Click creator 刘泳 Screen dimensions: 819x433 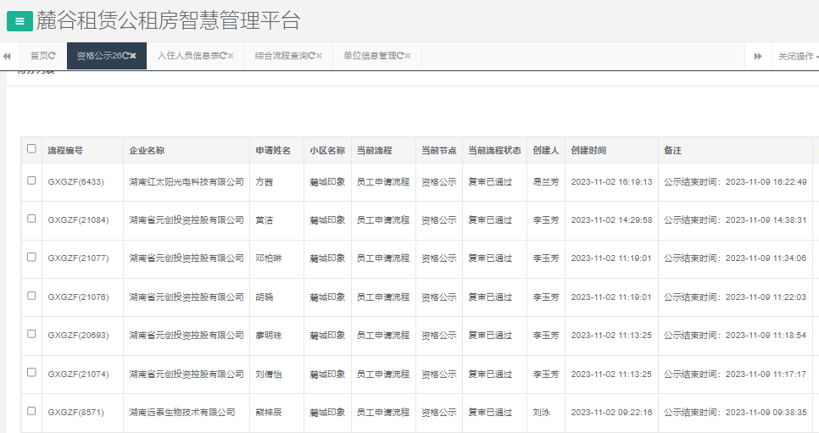[542, 412]
